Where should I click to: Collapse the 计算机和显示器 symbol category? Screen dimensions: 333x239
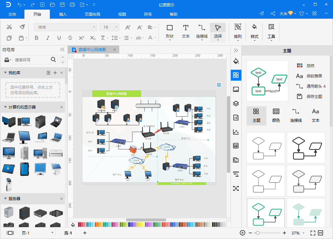pyautogui.click(x=5, y=107)
